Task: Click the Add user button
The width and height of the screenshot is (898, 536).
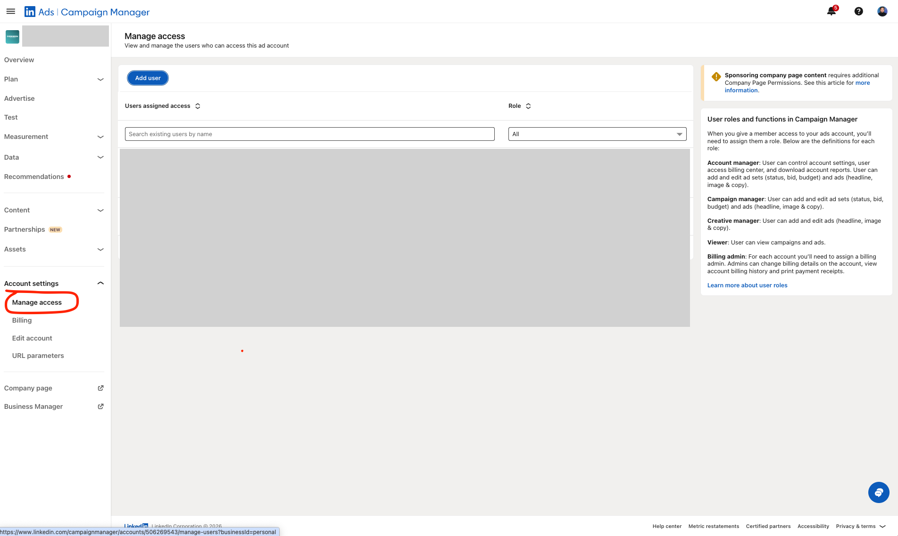Action: pos(148,78)
